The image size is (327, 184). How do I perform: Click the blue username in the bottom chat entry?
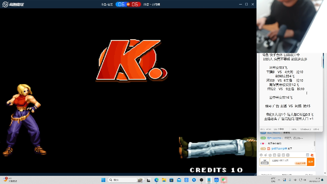279,149
